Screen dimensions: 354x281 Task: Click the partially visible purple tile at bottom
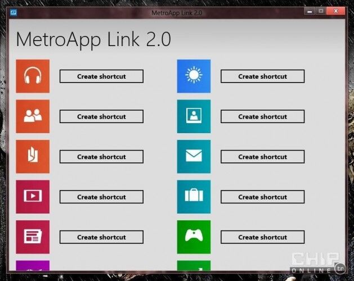pos(33,266)
